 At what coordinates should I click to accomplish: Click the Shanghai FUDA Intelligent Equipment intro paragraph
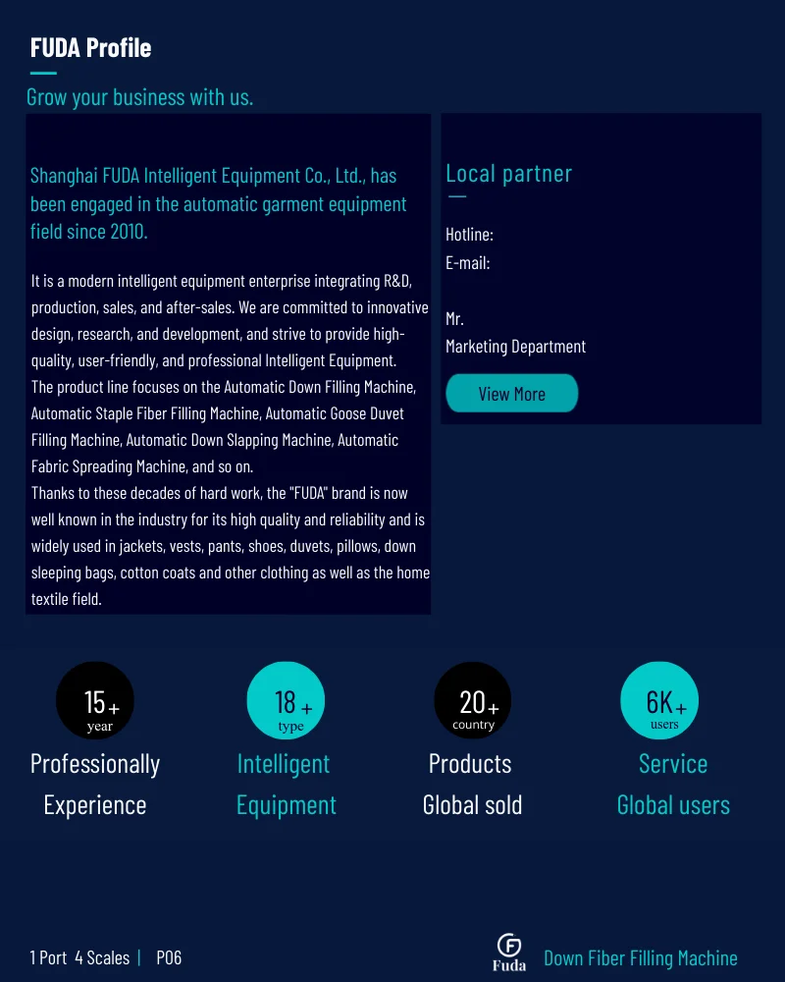click(219, 203)
